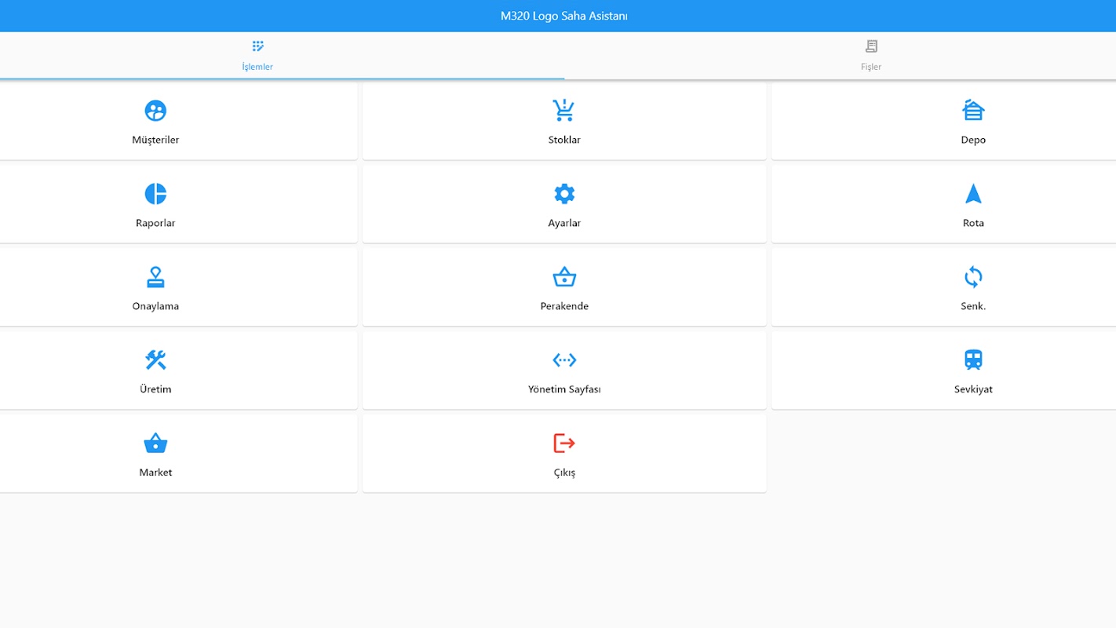Select the 'Sevkiyat' label text
Image resolution: width=1116 pixels, height=628 pixels.
pos(973,389)
